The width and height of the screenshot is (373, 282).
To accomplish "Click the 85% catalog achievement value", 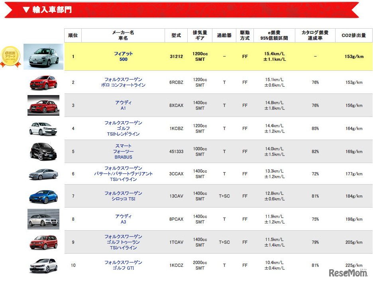I will 315,128.
